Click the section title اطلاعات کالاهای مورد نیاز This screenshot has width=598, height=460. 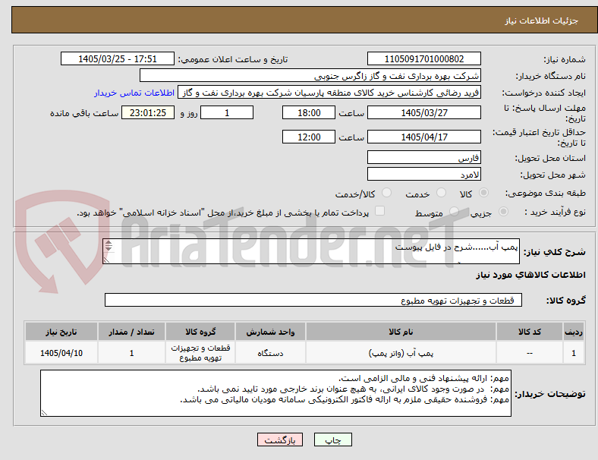(x=530, y=275)
